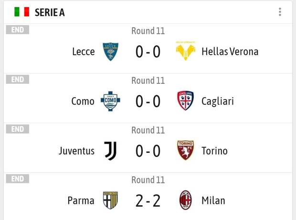
Task: Click the END badge on Lecce match
Action: click(x=18, y=30)
